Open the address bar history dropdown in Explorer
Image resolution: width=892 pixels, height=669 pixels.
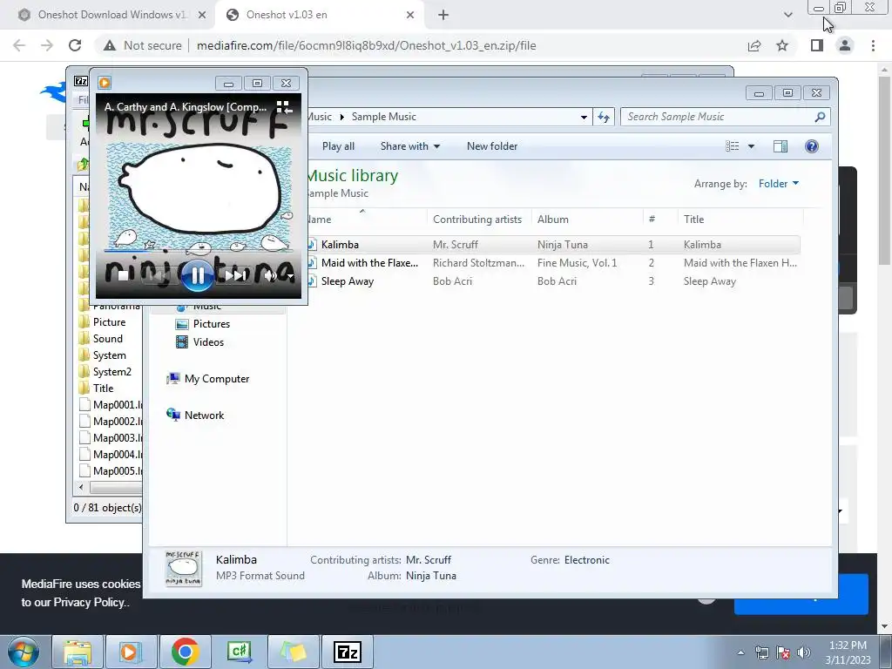[x=584, y=118]
